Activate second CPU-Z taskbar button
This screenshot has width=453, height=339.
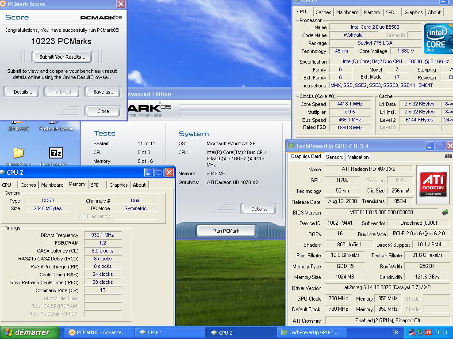[x=241, y=332]
